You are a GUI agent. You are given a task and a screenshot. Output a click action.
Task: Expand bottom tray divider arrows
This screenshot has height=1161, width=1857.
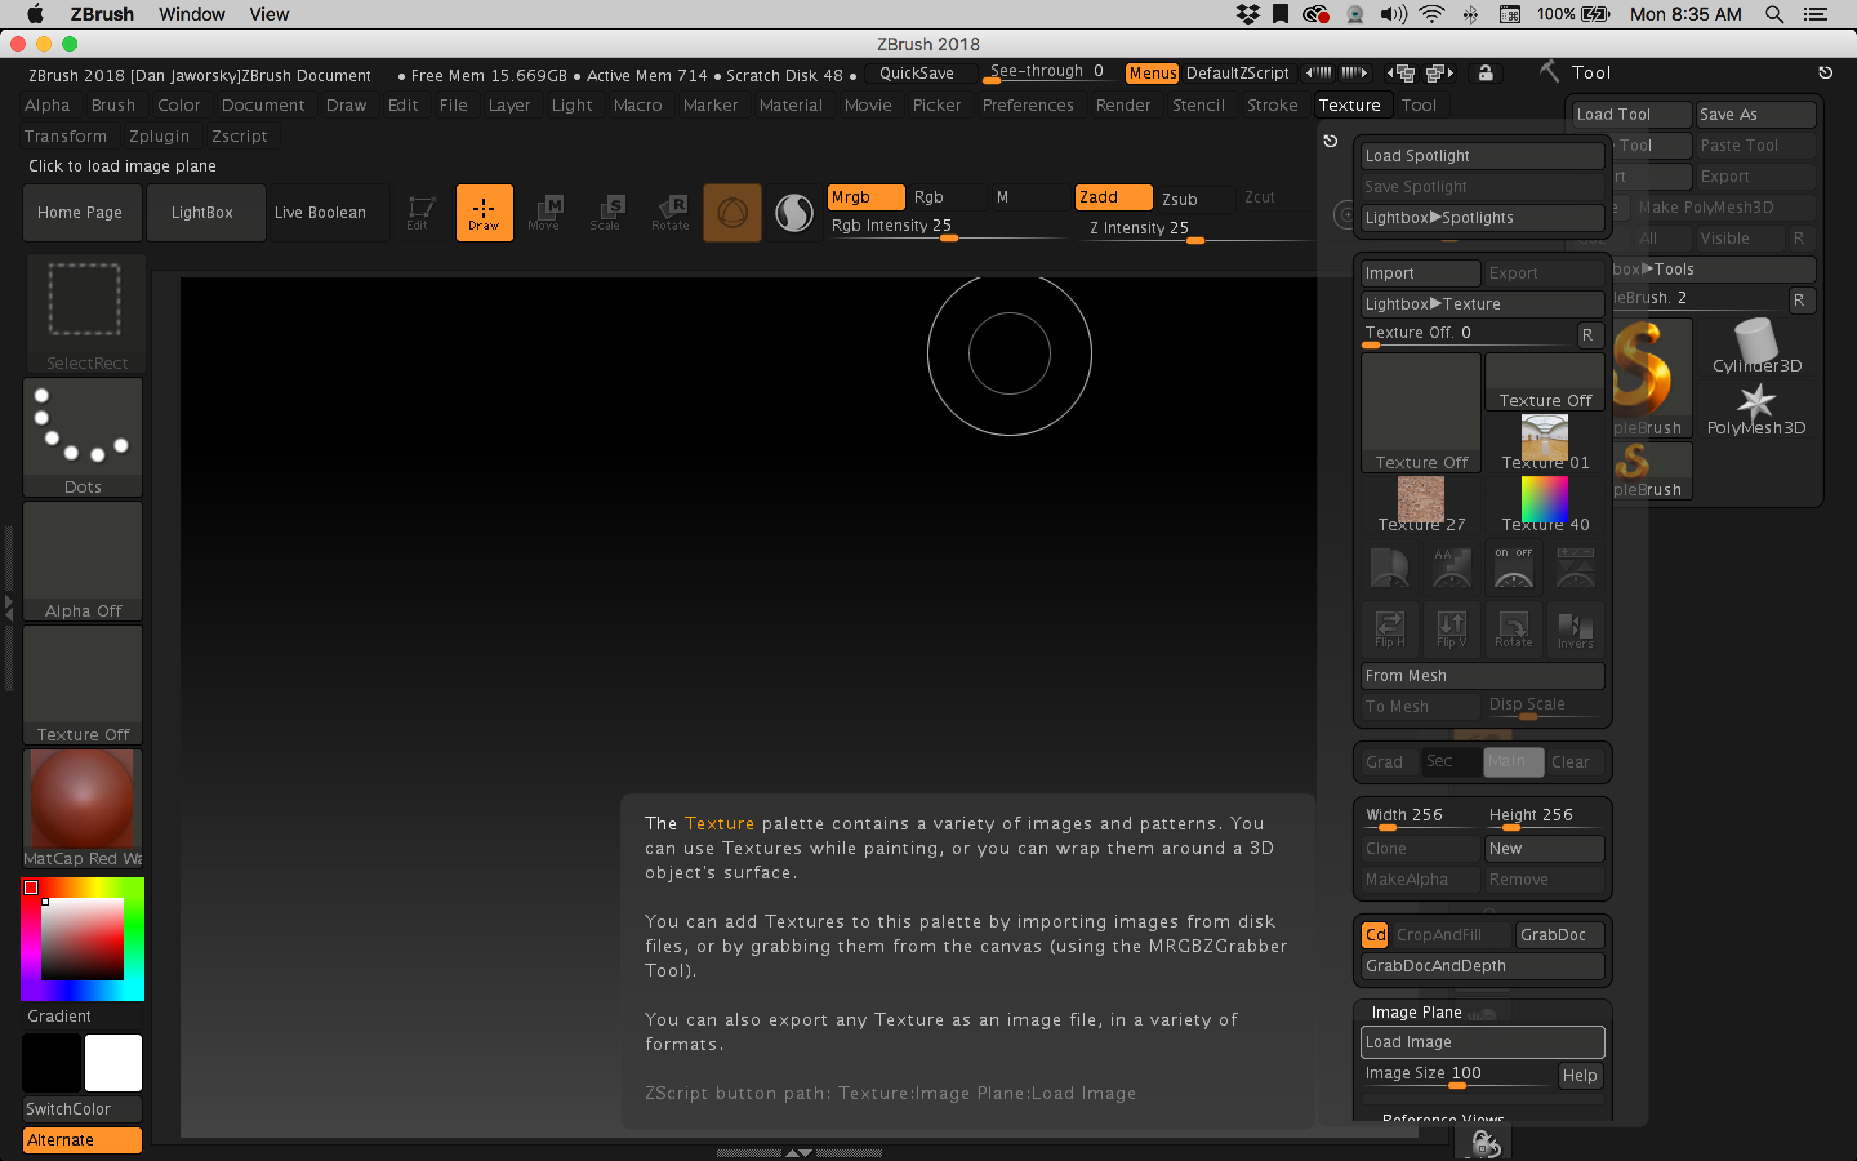click(x=799, y=1153)
